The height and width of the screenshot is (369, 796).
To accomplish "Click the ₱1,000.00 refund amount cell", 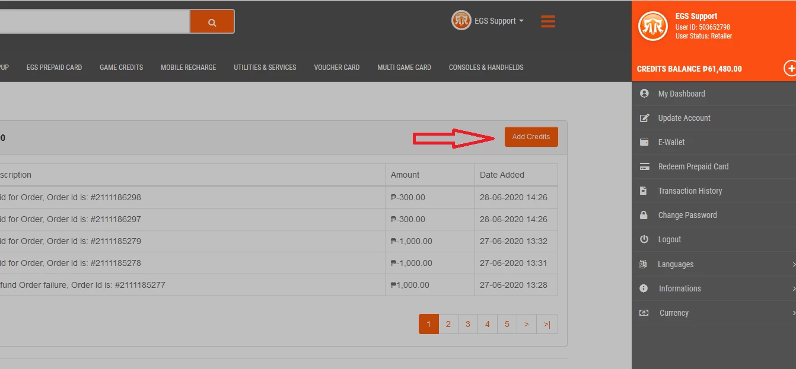I will click(x=430, y=285).
